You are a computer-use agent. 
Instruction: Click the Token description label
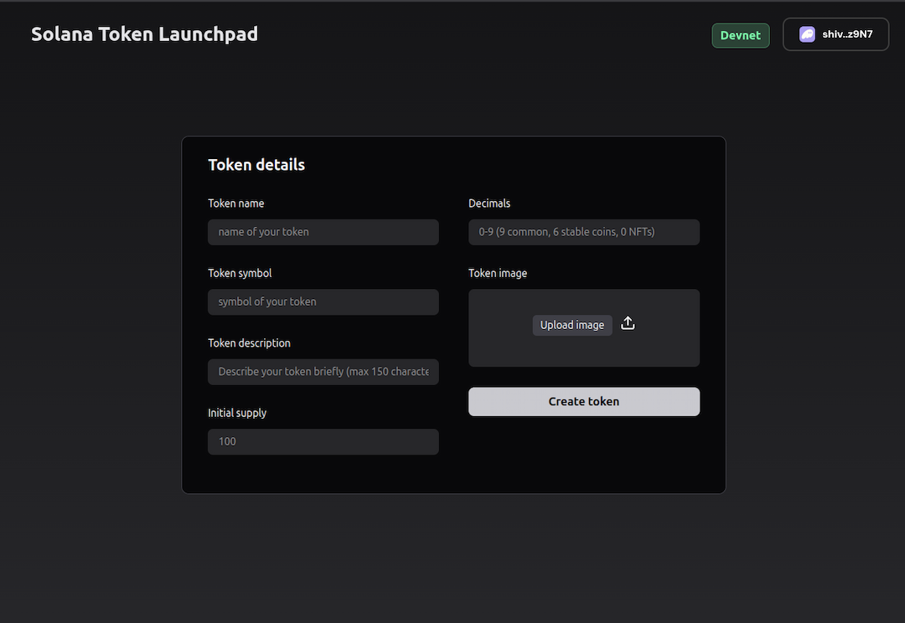[x=249, y=342]
